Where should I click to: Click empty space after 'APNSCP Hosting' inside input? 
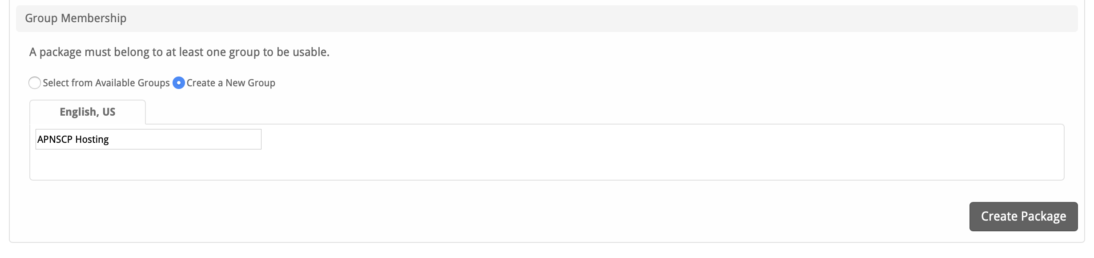187,140
